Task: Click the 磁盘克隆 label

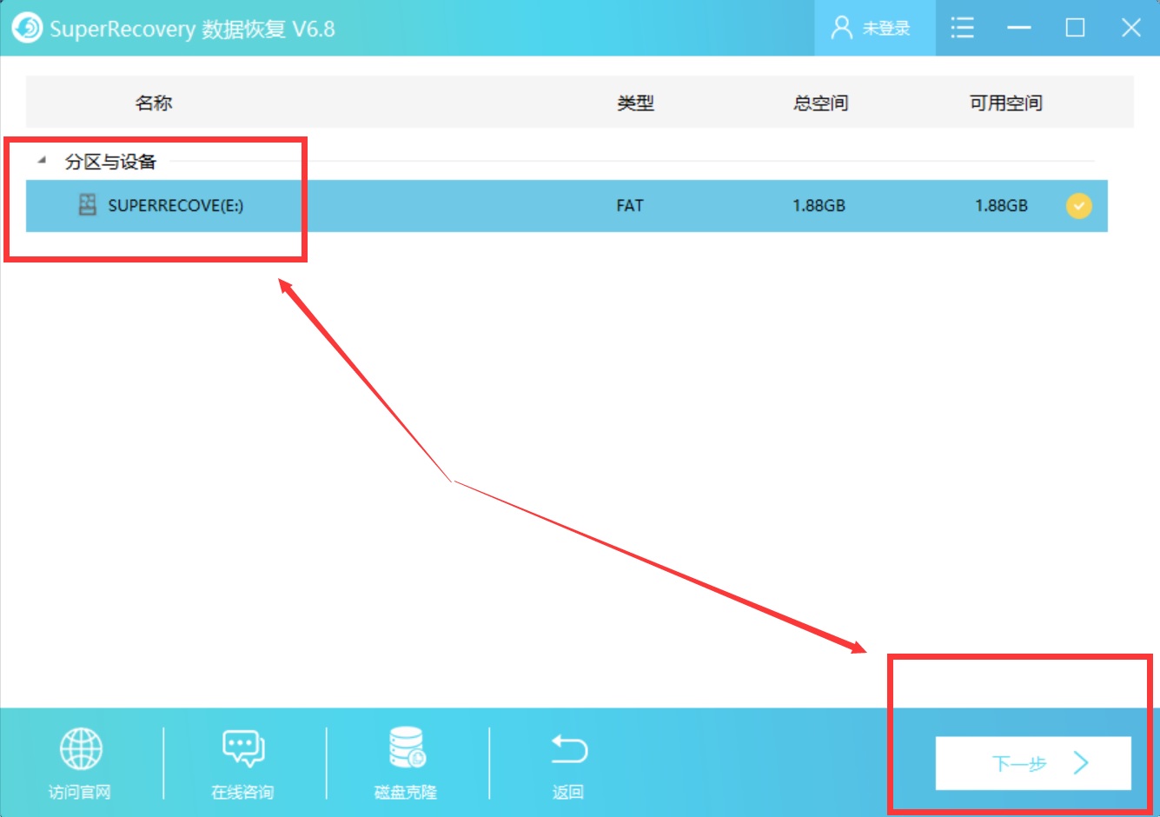Action: 404,793
